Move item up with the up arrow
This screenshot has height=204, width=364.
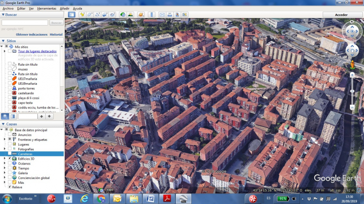point(42,117)
